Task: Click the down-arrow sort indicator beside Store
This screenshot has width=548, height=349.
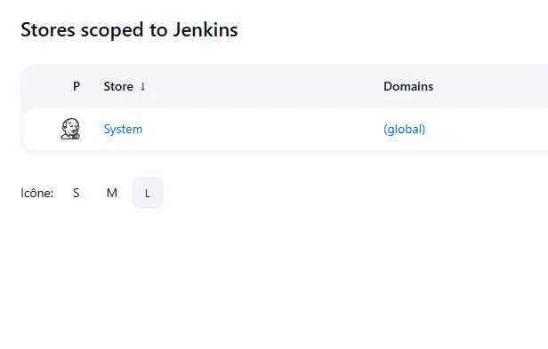Action: pos(143,86)
